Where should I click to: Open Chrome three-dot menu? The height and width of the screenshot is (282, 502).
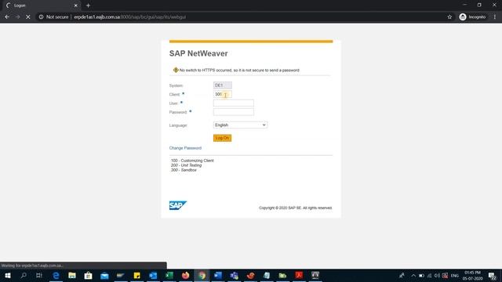(x=495, y=17)
